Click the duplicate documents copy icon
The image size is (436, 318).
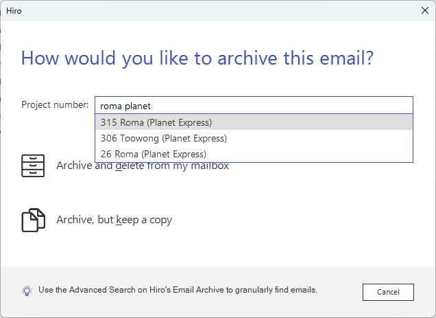click(x=33, y=220)
